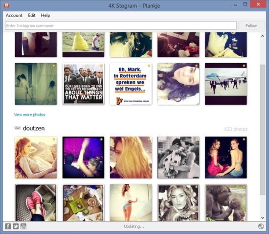Open the black-and-white hug with sunglasses photo
The image size is (269, 234).
(179, 158)
